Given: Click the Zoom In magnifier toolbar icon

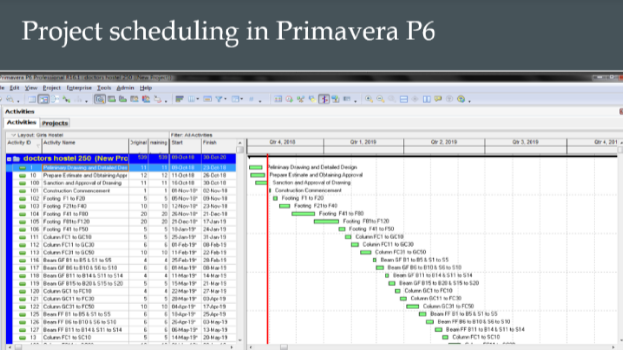Looking at the screenshot, I should [369, 99].
